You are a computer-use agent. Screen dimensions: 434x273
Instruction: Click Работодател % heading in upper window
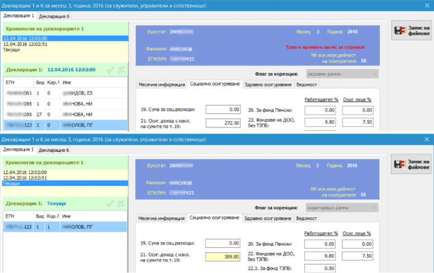click(x=321, y=99)
